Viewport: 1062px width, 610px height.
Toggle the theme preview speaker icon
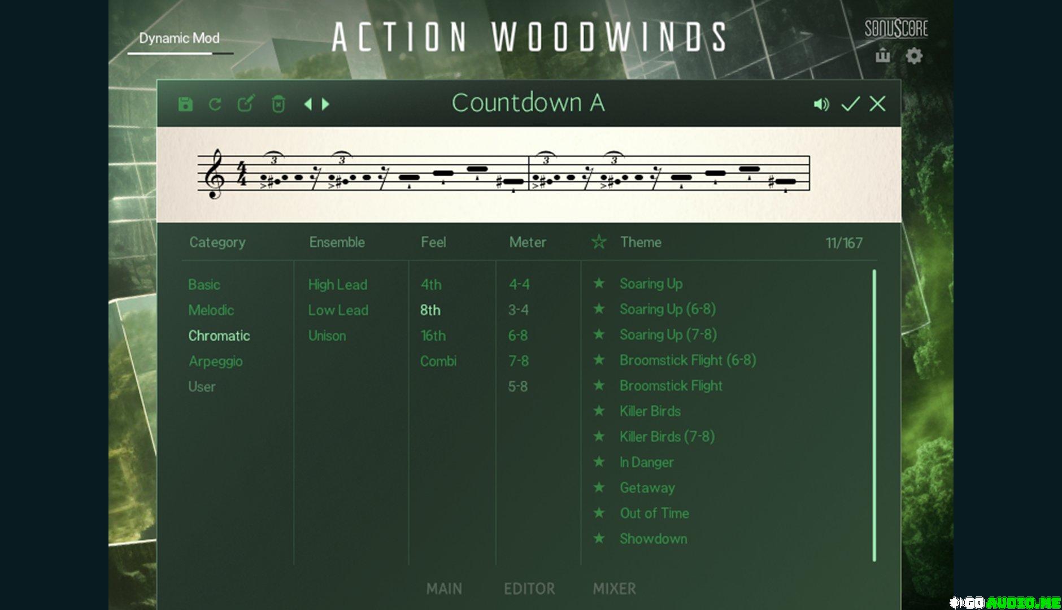pos(821,104)
